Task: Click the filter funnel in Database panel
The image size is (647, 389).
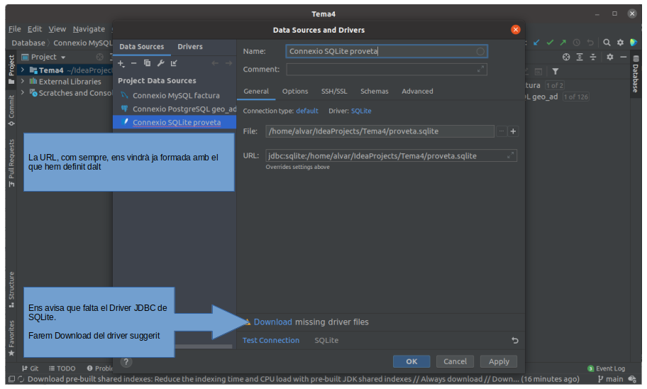Action: tap(555, 72)
